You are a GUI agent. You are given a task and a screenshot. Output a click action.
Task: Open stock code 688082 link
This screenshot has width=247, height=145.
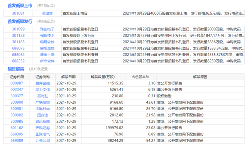18,55
